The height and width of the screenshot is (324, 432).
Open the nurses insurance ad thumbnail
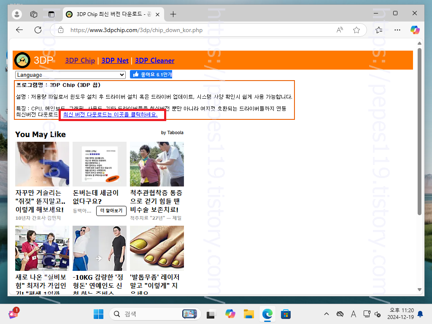pyautogui.click(x=42, y=248)
